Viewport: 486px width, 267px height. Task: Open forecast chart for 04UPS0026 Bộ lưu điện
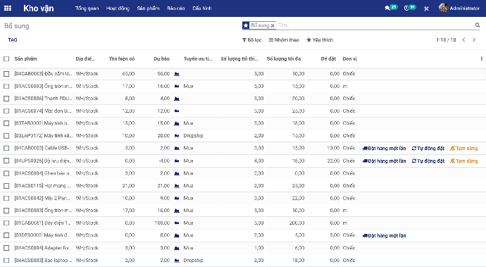[177, 161]
